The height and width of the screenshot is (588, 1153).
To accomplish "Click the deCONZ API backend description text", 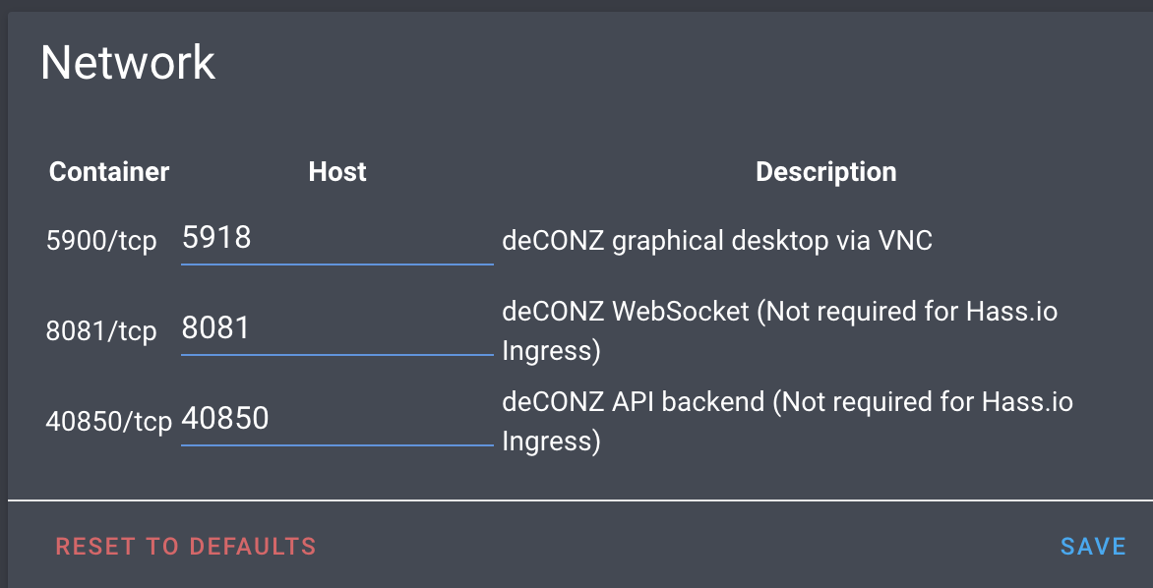I will point(786,421).
